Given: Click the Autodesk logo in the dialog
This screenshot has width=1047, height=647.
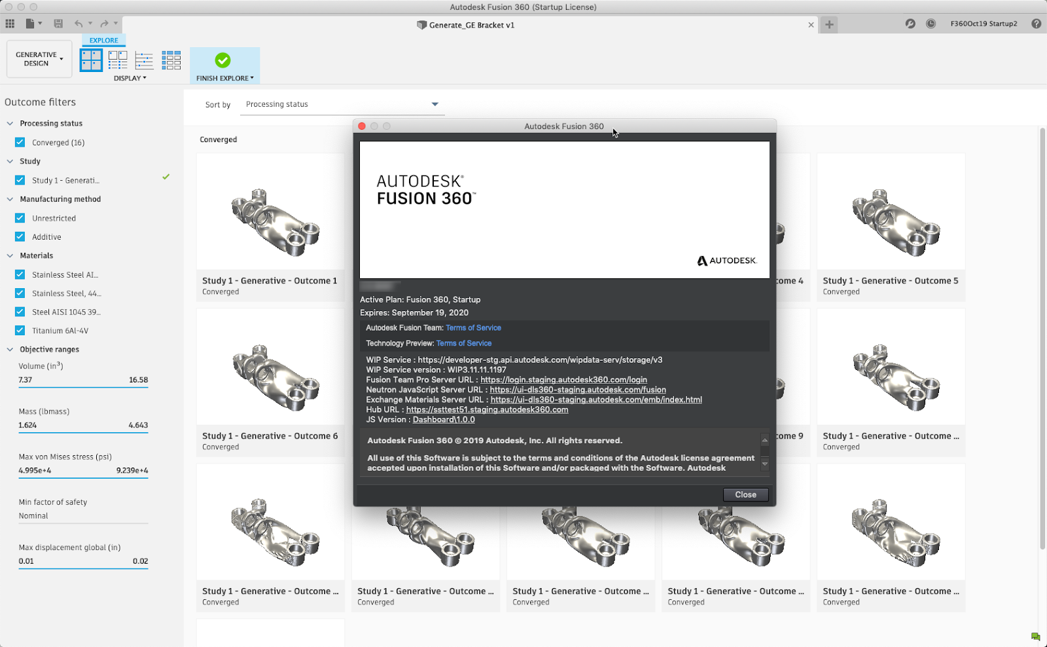Looking at the screenshot, I should pyautogui.click(x=726, y=261).
